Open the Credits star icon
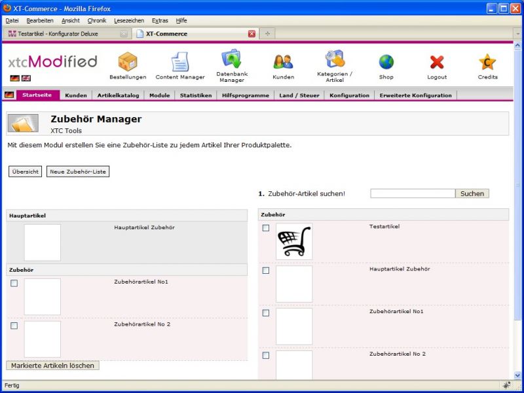This screenshot has width=524, height=393. [x=487, y=62]
